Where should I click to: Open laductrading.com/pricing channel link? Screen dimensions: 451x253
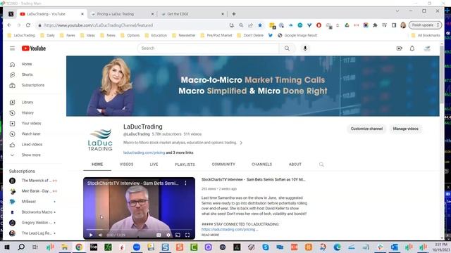point(144,153)
